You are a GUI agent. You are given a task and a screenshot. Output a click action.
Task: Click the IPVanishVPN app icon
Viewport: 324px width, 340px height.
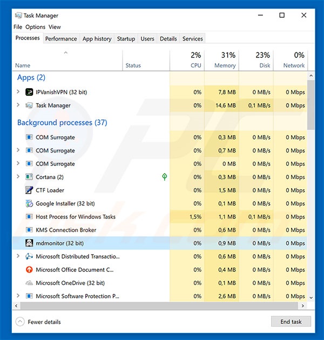[29, 92]
